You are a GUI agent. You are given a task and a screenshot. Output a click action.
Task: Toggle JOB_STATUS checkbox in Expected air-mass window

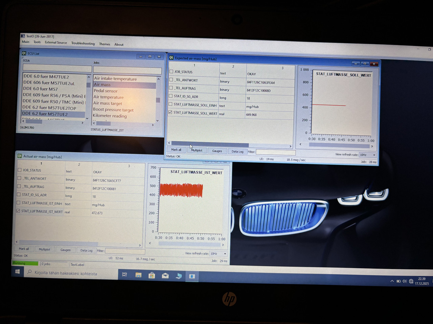tap(171, 72)
